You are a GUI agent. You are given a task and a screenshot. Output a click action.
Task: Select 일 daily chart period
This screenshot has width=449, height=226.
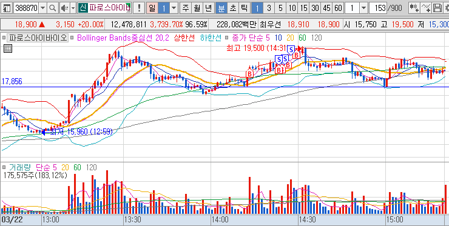click(152, 8)
